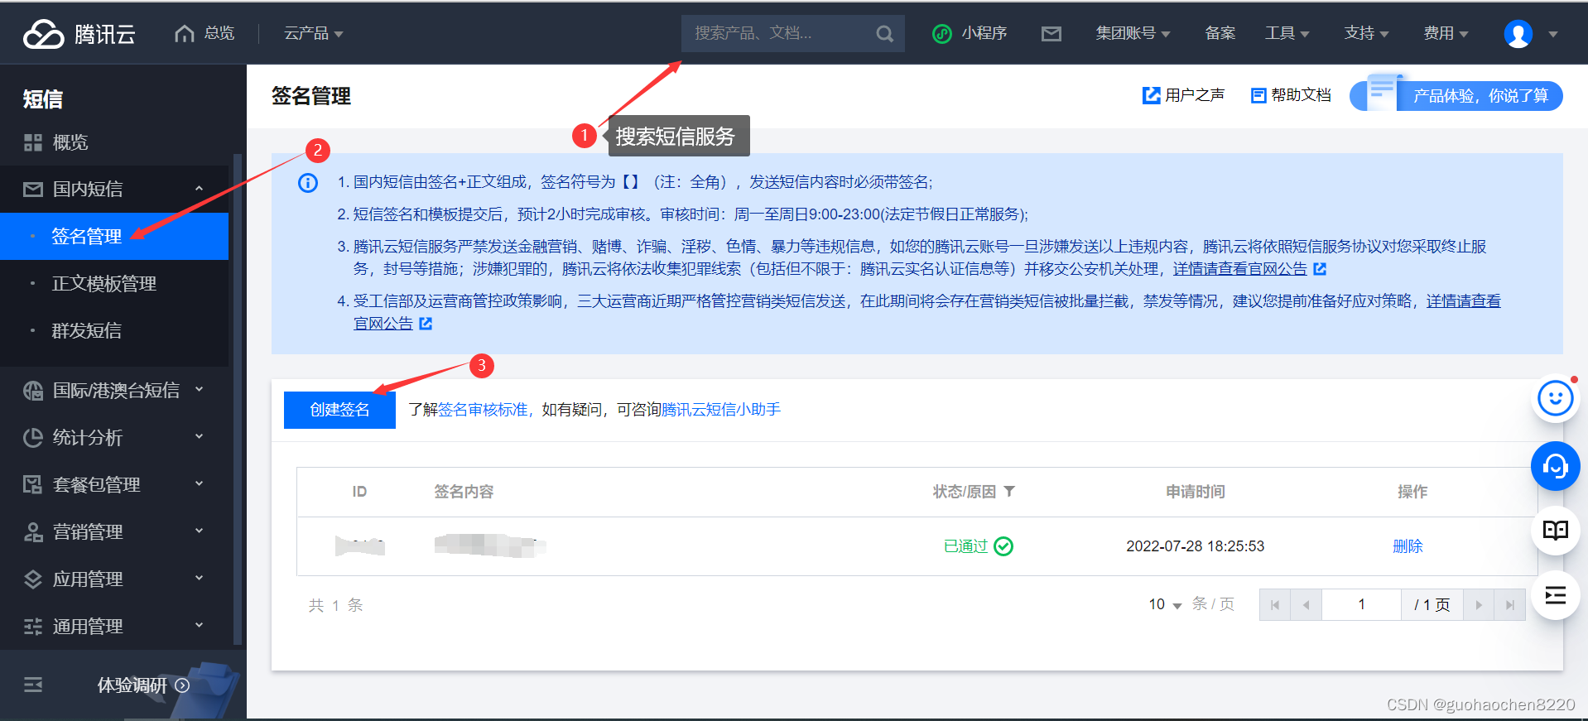Open the 小程序 mini program icon

click(942, 34)
